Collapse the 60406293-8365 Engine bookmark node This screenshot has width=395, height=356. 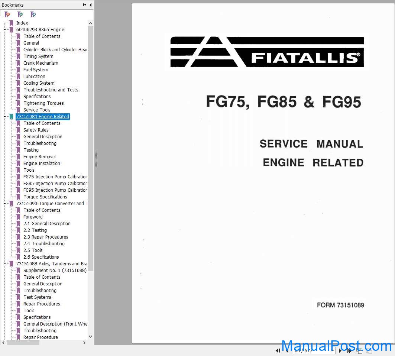(x=4, y=29)
